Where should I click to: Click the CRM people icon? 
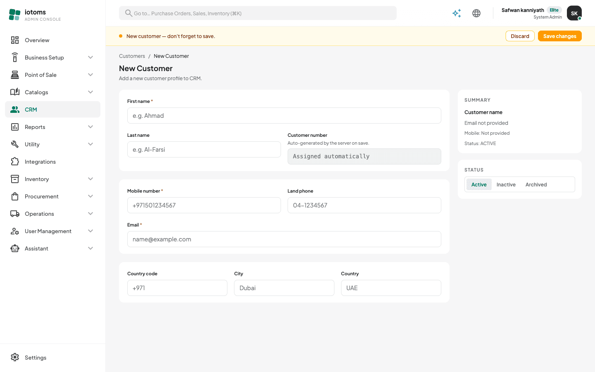coord(15,110)
